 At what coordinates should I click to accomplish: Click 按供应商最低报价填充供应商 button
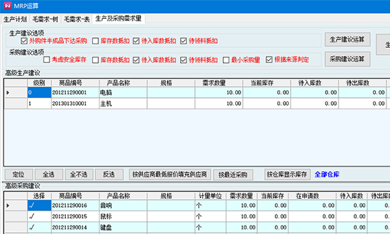coord(170,174)
